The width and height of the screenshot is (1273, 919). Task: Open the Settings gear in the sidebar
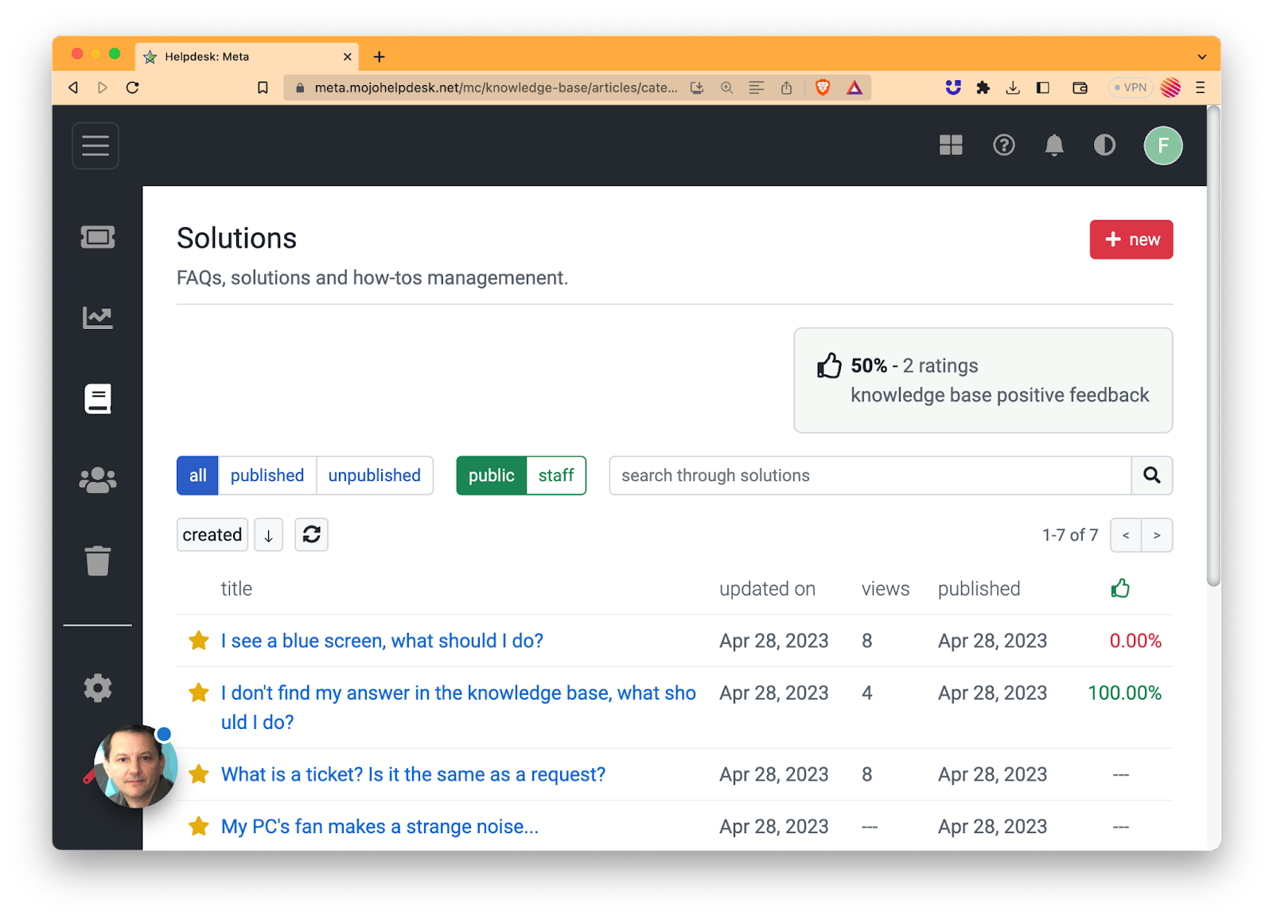tap(98, 688)
